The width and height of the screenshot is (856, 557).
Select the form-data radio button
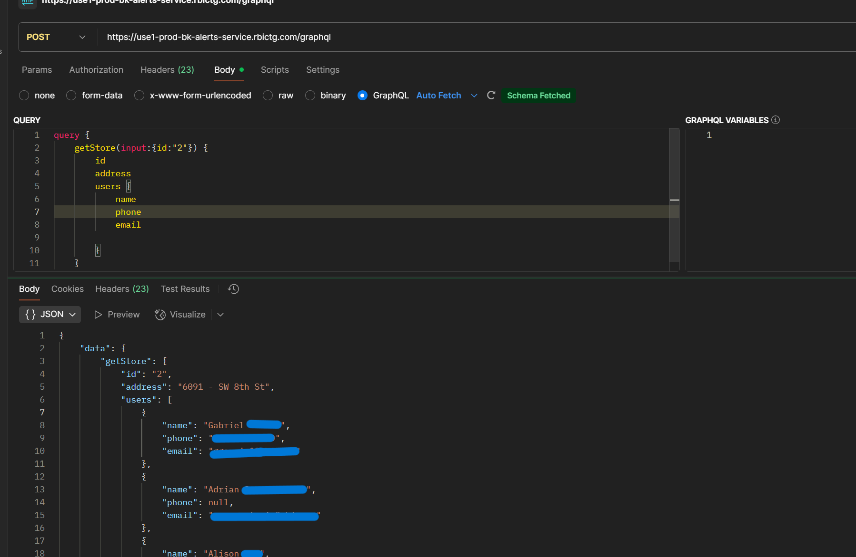click(71, 96)
